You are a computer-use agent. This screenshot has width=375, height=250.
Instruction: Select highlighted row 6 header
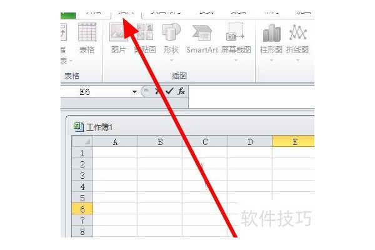tap(82, 209)
